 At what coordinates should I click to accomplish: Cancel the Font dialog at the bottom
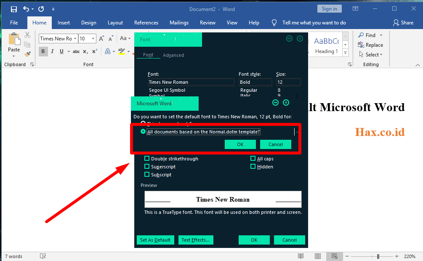(x=290, y=240)
